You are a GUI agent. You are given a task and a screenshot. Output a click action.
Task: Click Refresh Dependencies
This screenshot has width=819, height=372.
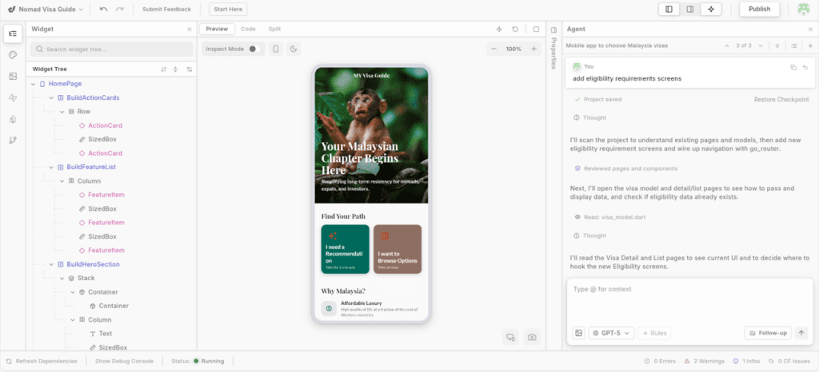(42, 361)
